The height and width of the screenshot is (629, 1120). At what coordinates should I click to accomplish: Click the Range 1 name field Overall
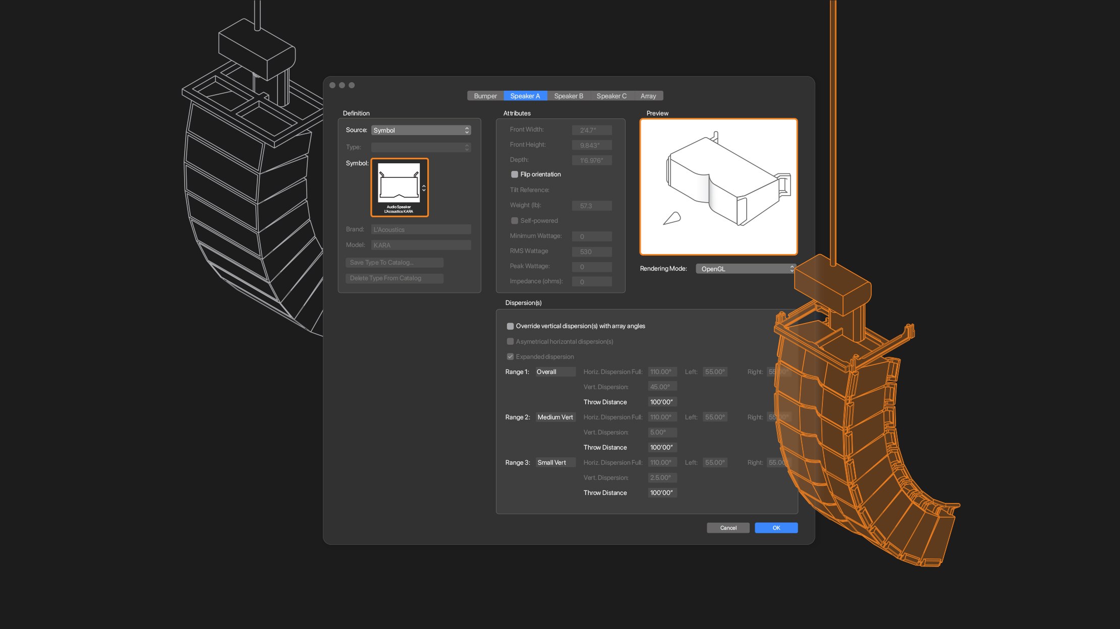pyautogui.click(x=555, y=371)
